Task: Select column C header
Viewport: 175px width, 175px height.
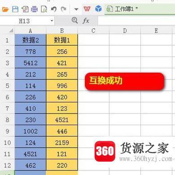Action: point(93,31)
